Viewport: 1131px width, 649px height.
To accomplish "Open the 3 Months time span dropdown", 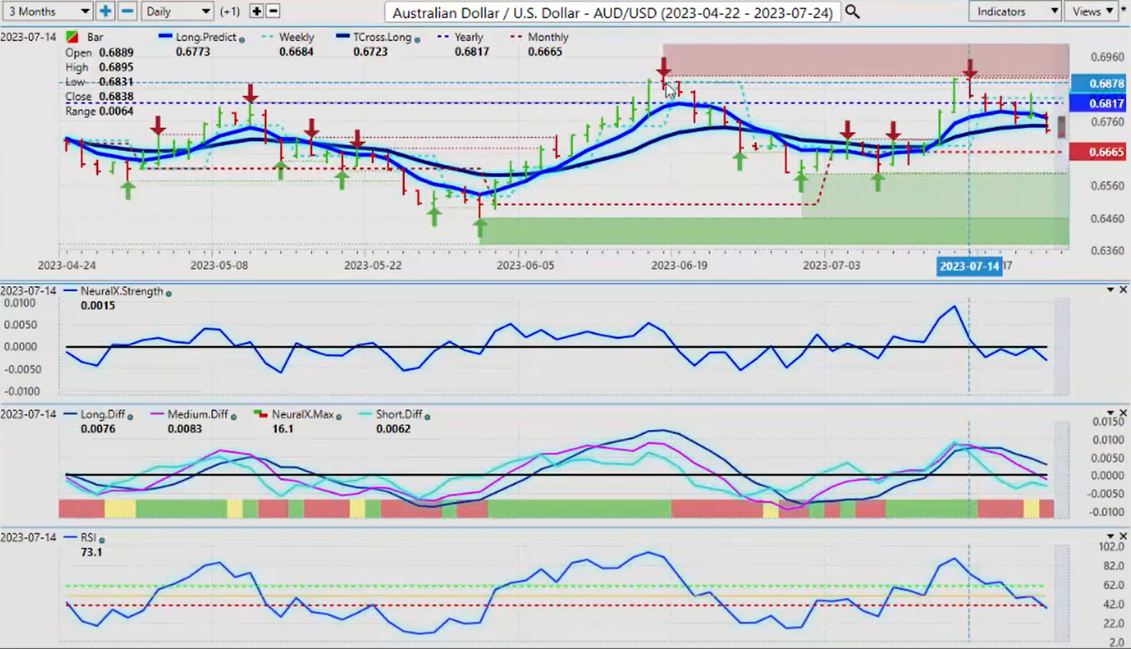I will click(47, 11).
